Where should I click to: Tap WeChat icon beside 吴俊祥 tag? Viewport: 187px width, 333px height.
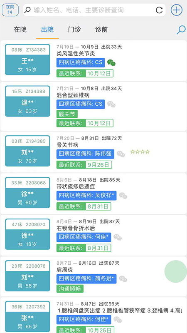coord(123,196)
